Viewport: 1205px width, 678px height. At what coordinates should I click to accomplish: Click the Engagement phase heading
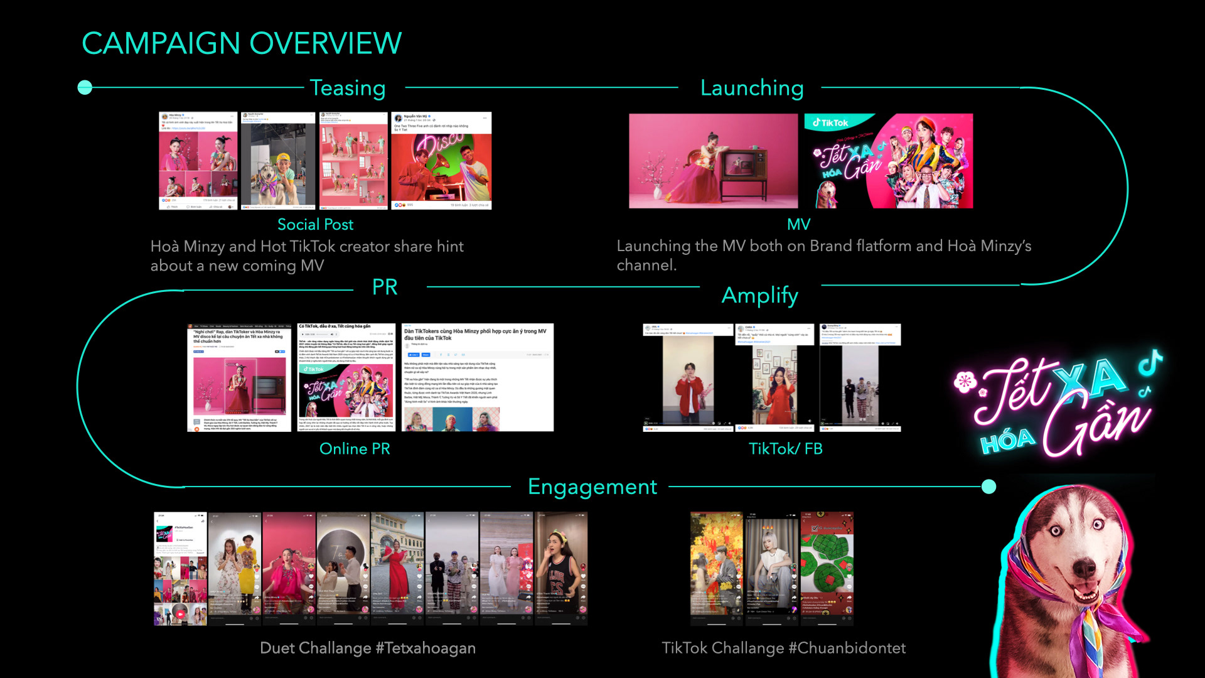point(592,487)
